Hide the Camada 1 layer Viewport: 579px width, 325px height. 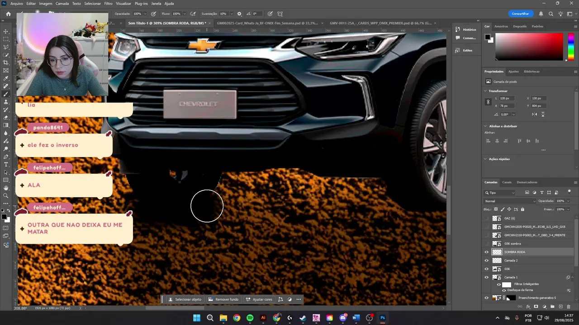[487, 277]
